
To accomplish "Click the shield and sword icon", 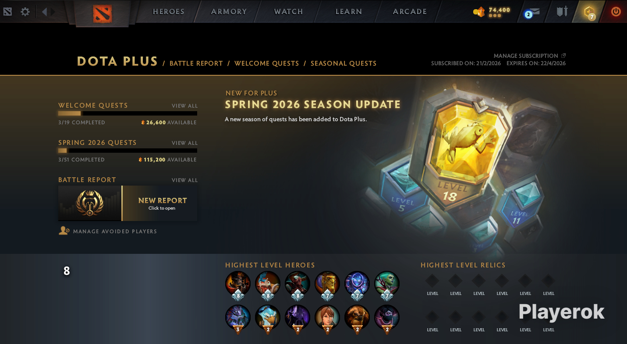I will [x=562, y=11].
